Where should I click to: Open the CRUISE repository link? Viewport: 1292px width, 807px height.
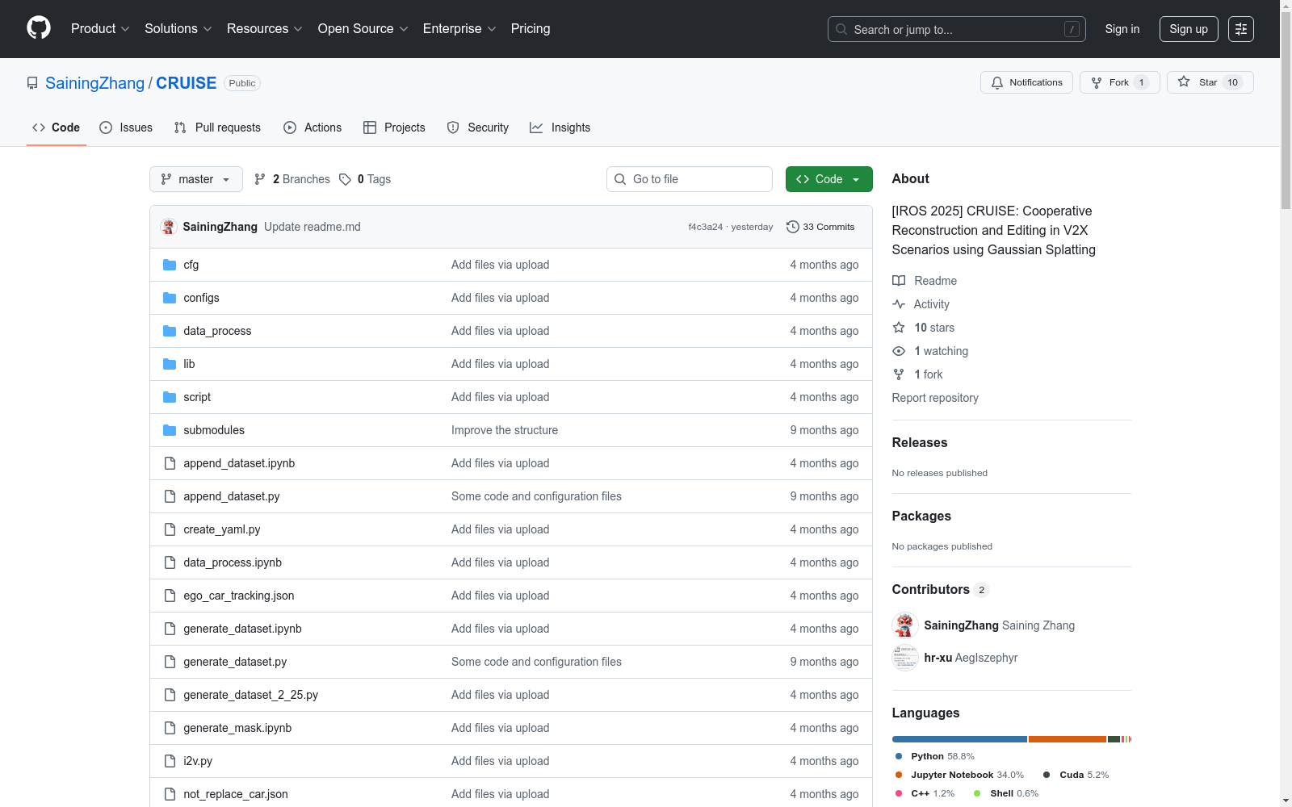(x=187, y=83)
